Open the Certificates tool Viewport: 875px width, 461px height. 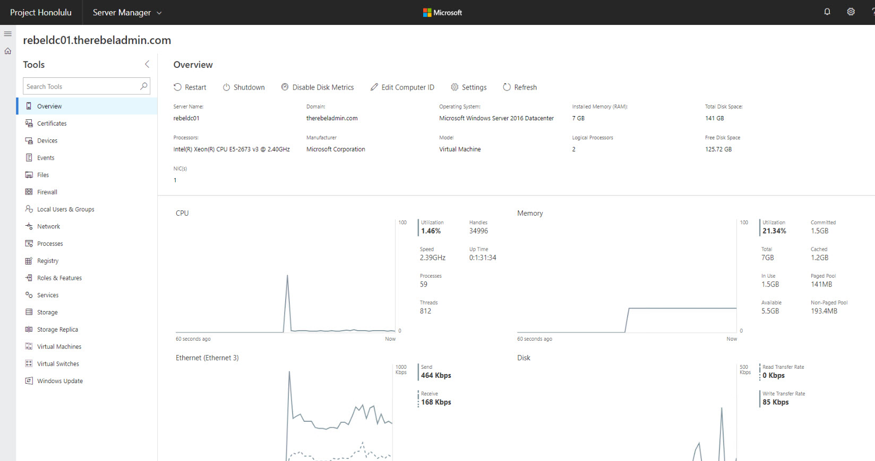coord(87,123)
